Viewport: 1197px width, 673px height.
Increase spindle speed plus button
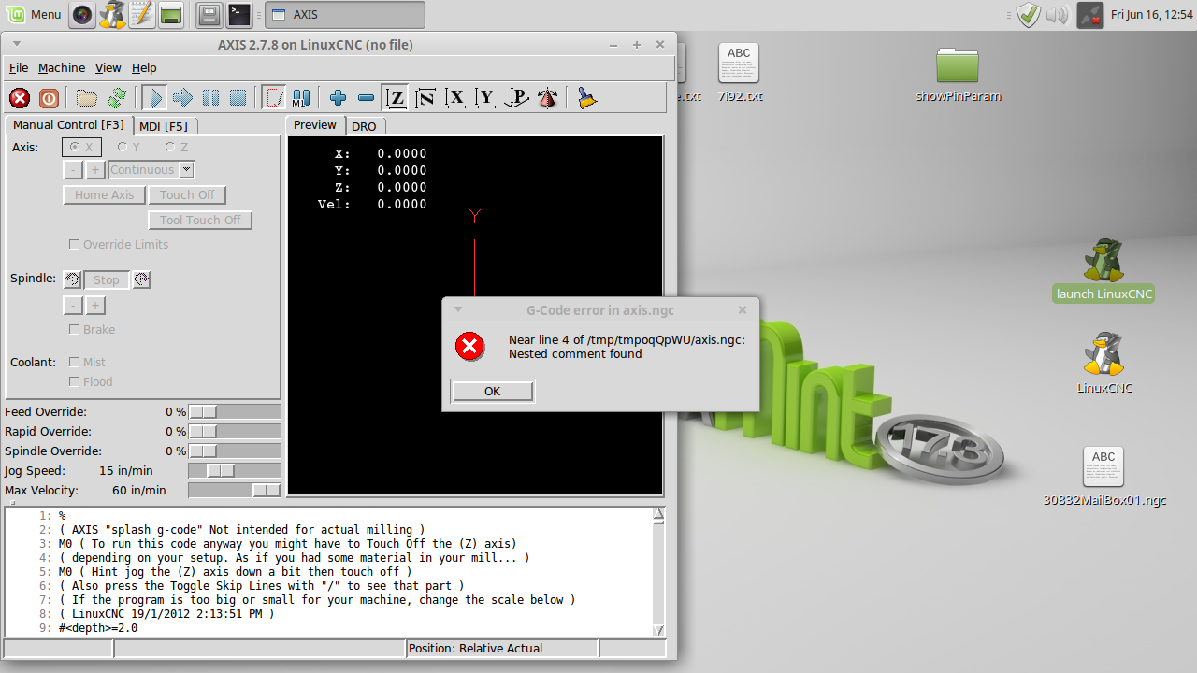tap(95, 306)
